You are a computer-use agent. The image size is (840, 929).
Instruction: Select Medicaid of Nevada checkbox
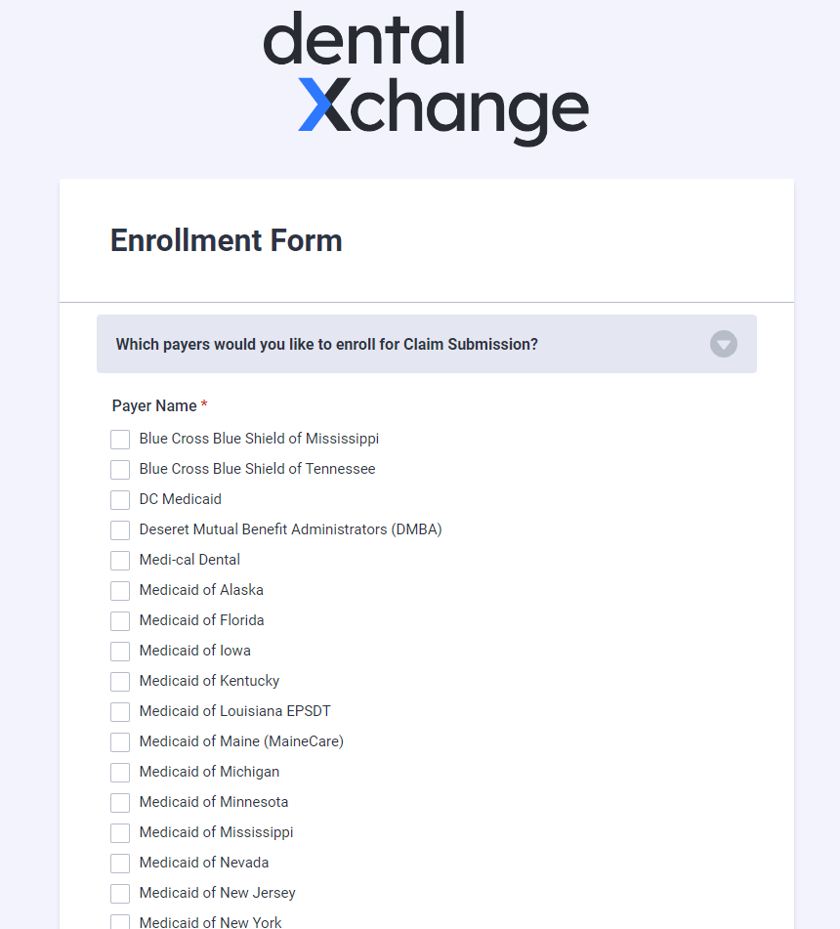tap(120, 864)
